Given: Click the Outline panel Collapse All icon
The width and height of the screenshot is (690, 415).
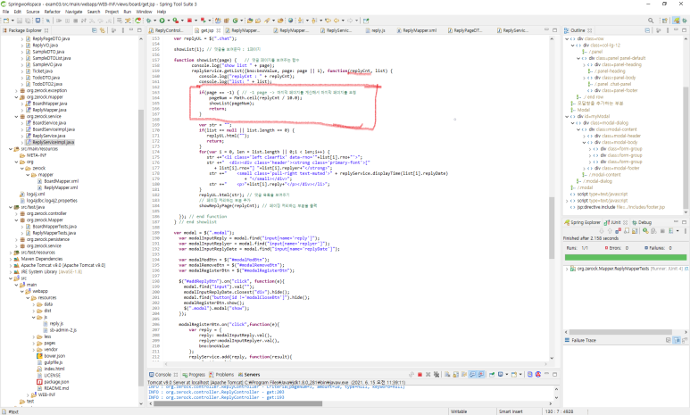Looking at the screenshot, I should (x=647, y=30).
